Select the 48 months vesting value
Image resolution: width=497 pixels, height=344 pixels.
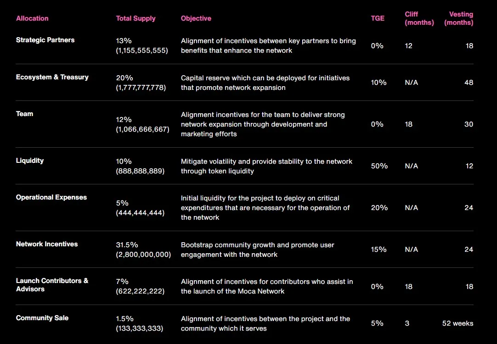click(x=469, y=83)
